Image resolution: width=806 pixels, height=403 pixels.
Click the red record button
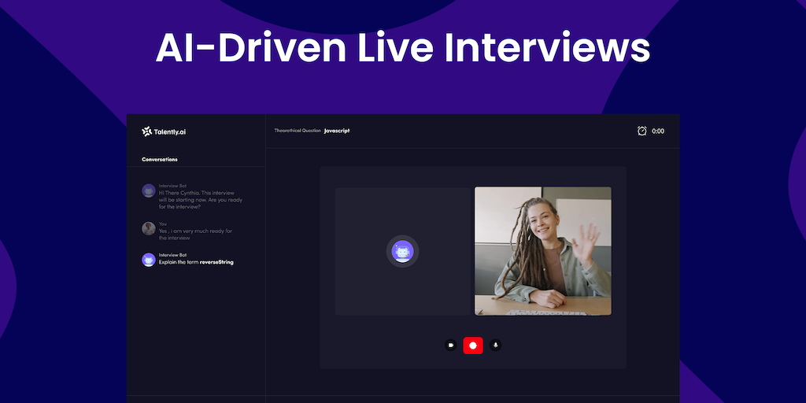pyautogui.click(x=473, y=346)
